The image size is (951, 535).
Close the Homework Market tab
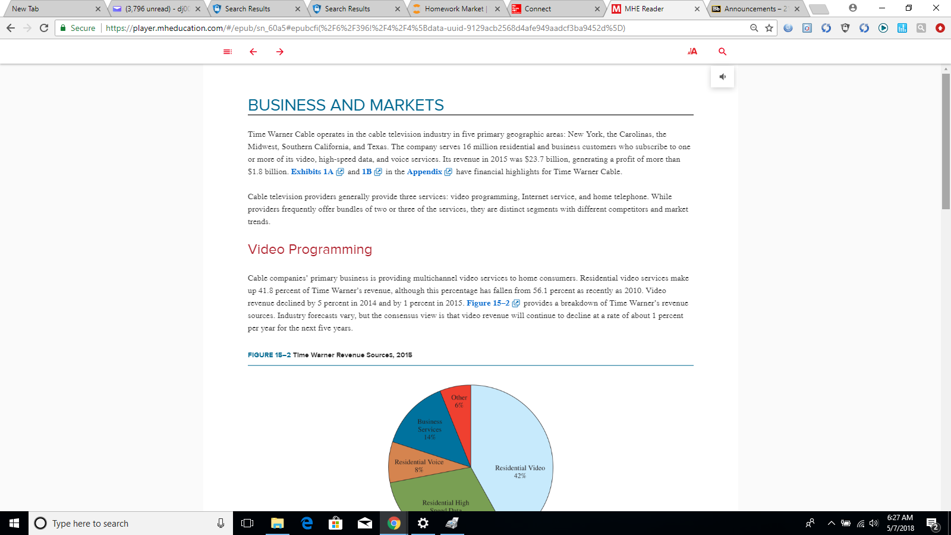[x=497, y=9]
